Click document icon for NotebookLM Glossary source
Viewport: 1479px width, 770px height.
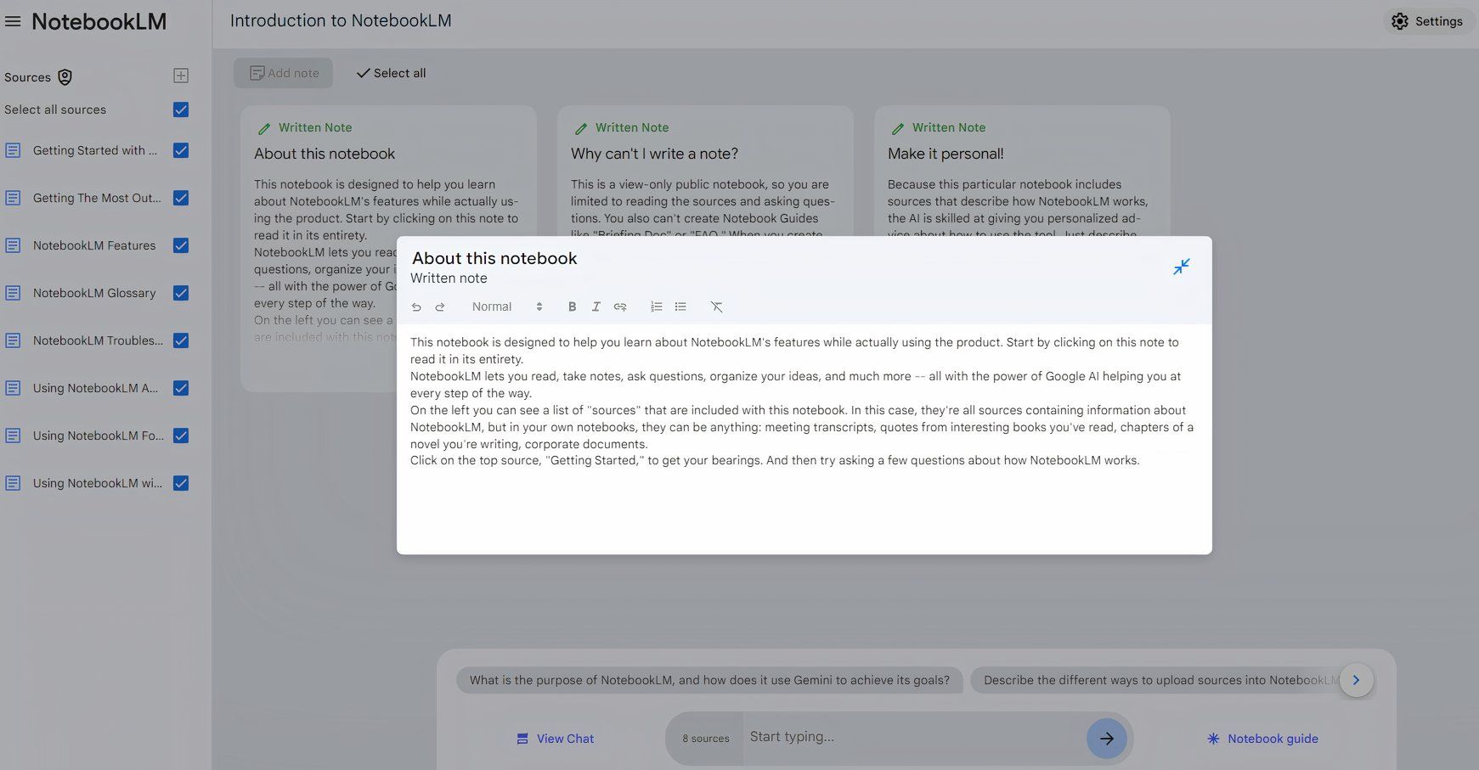pyautogui.click(x=13, y=293)
